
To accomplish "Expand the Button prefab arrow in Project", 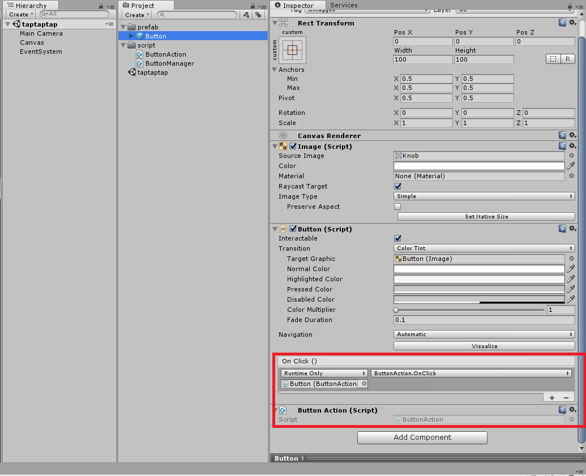I will point(131,36).
